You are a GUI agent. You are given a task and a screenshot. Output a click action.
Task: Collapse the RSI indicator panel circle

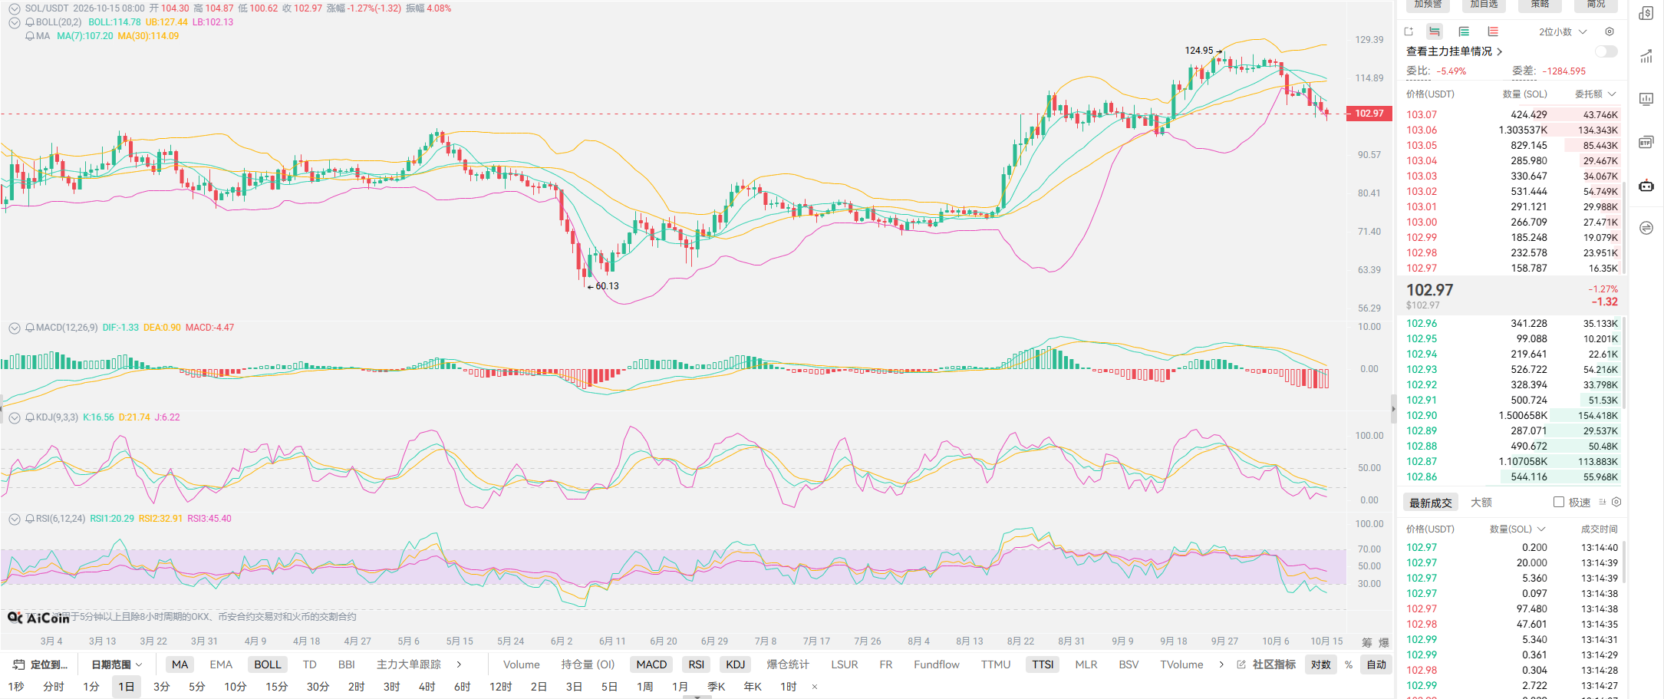click(15, 519)
